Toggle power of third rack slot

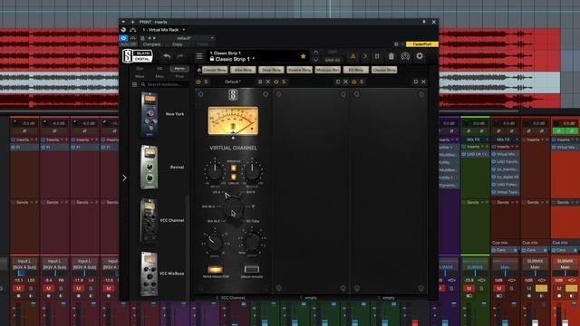click(x=353, y=81)
